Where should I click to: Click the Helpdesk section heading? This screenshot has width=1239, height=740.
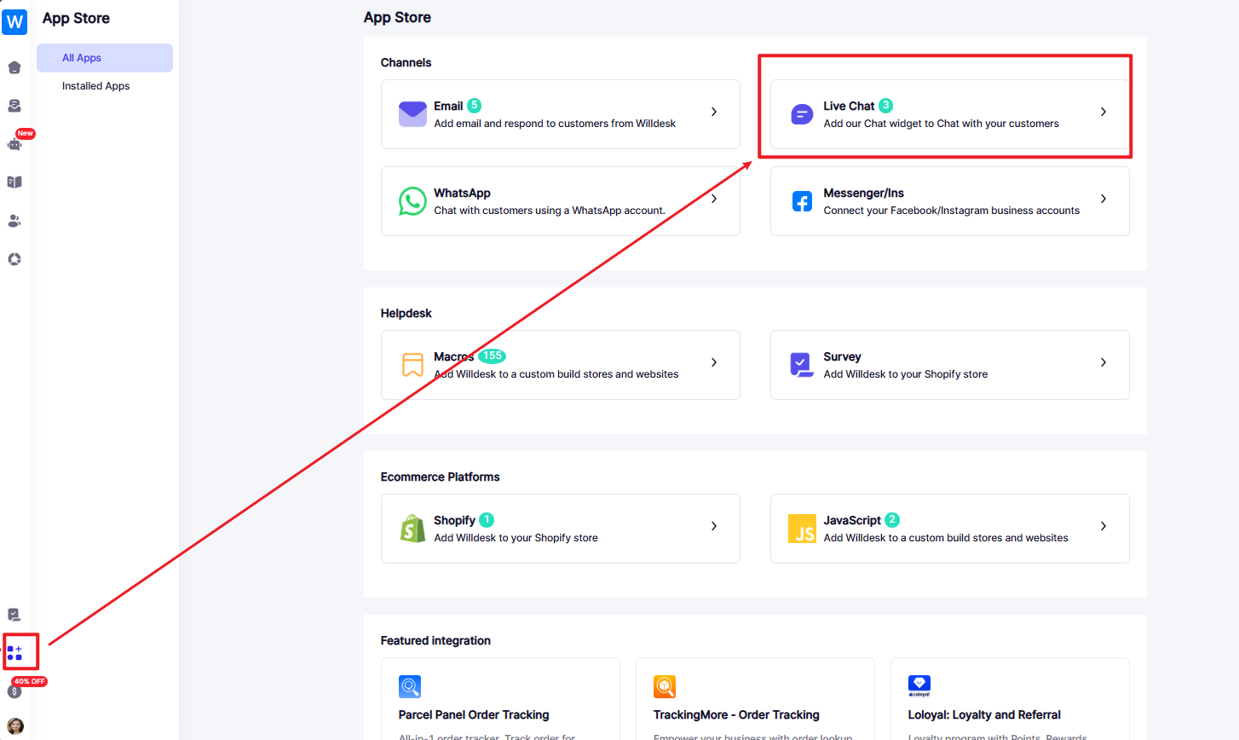406,313
